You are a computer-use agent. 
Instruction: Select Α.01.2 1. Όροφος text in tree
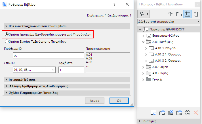click(168, 54)
